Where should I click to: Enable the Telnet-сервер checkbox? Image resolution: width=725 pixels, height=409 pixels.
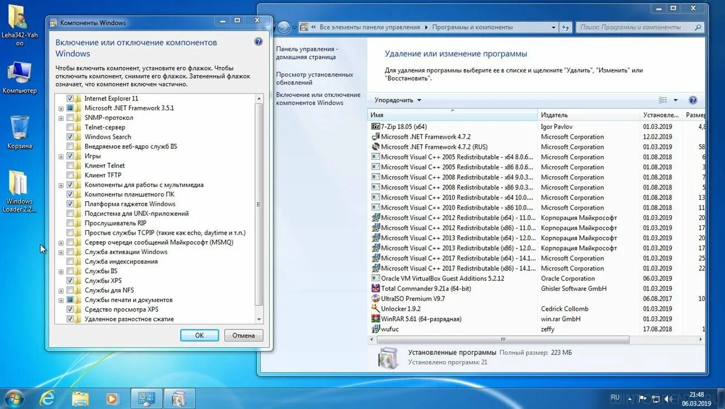click(x=70, y=127)
